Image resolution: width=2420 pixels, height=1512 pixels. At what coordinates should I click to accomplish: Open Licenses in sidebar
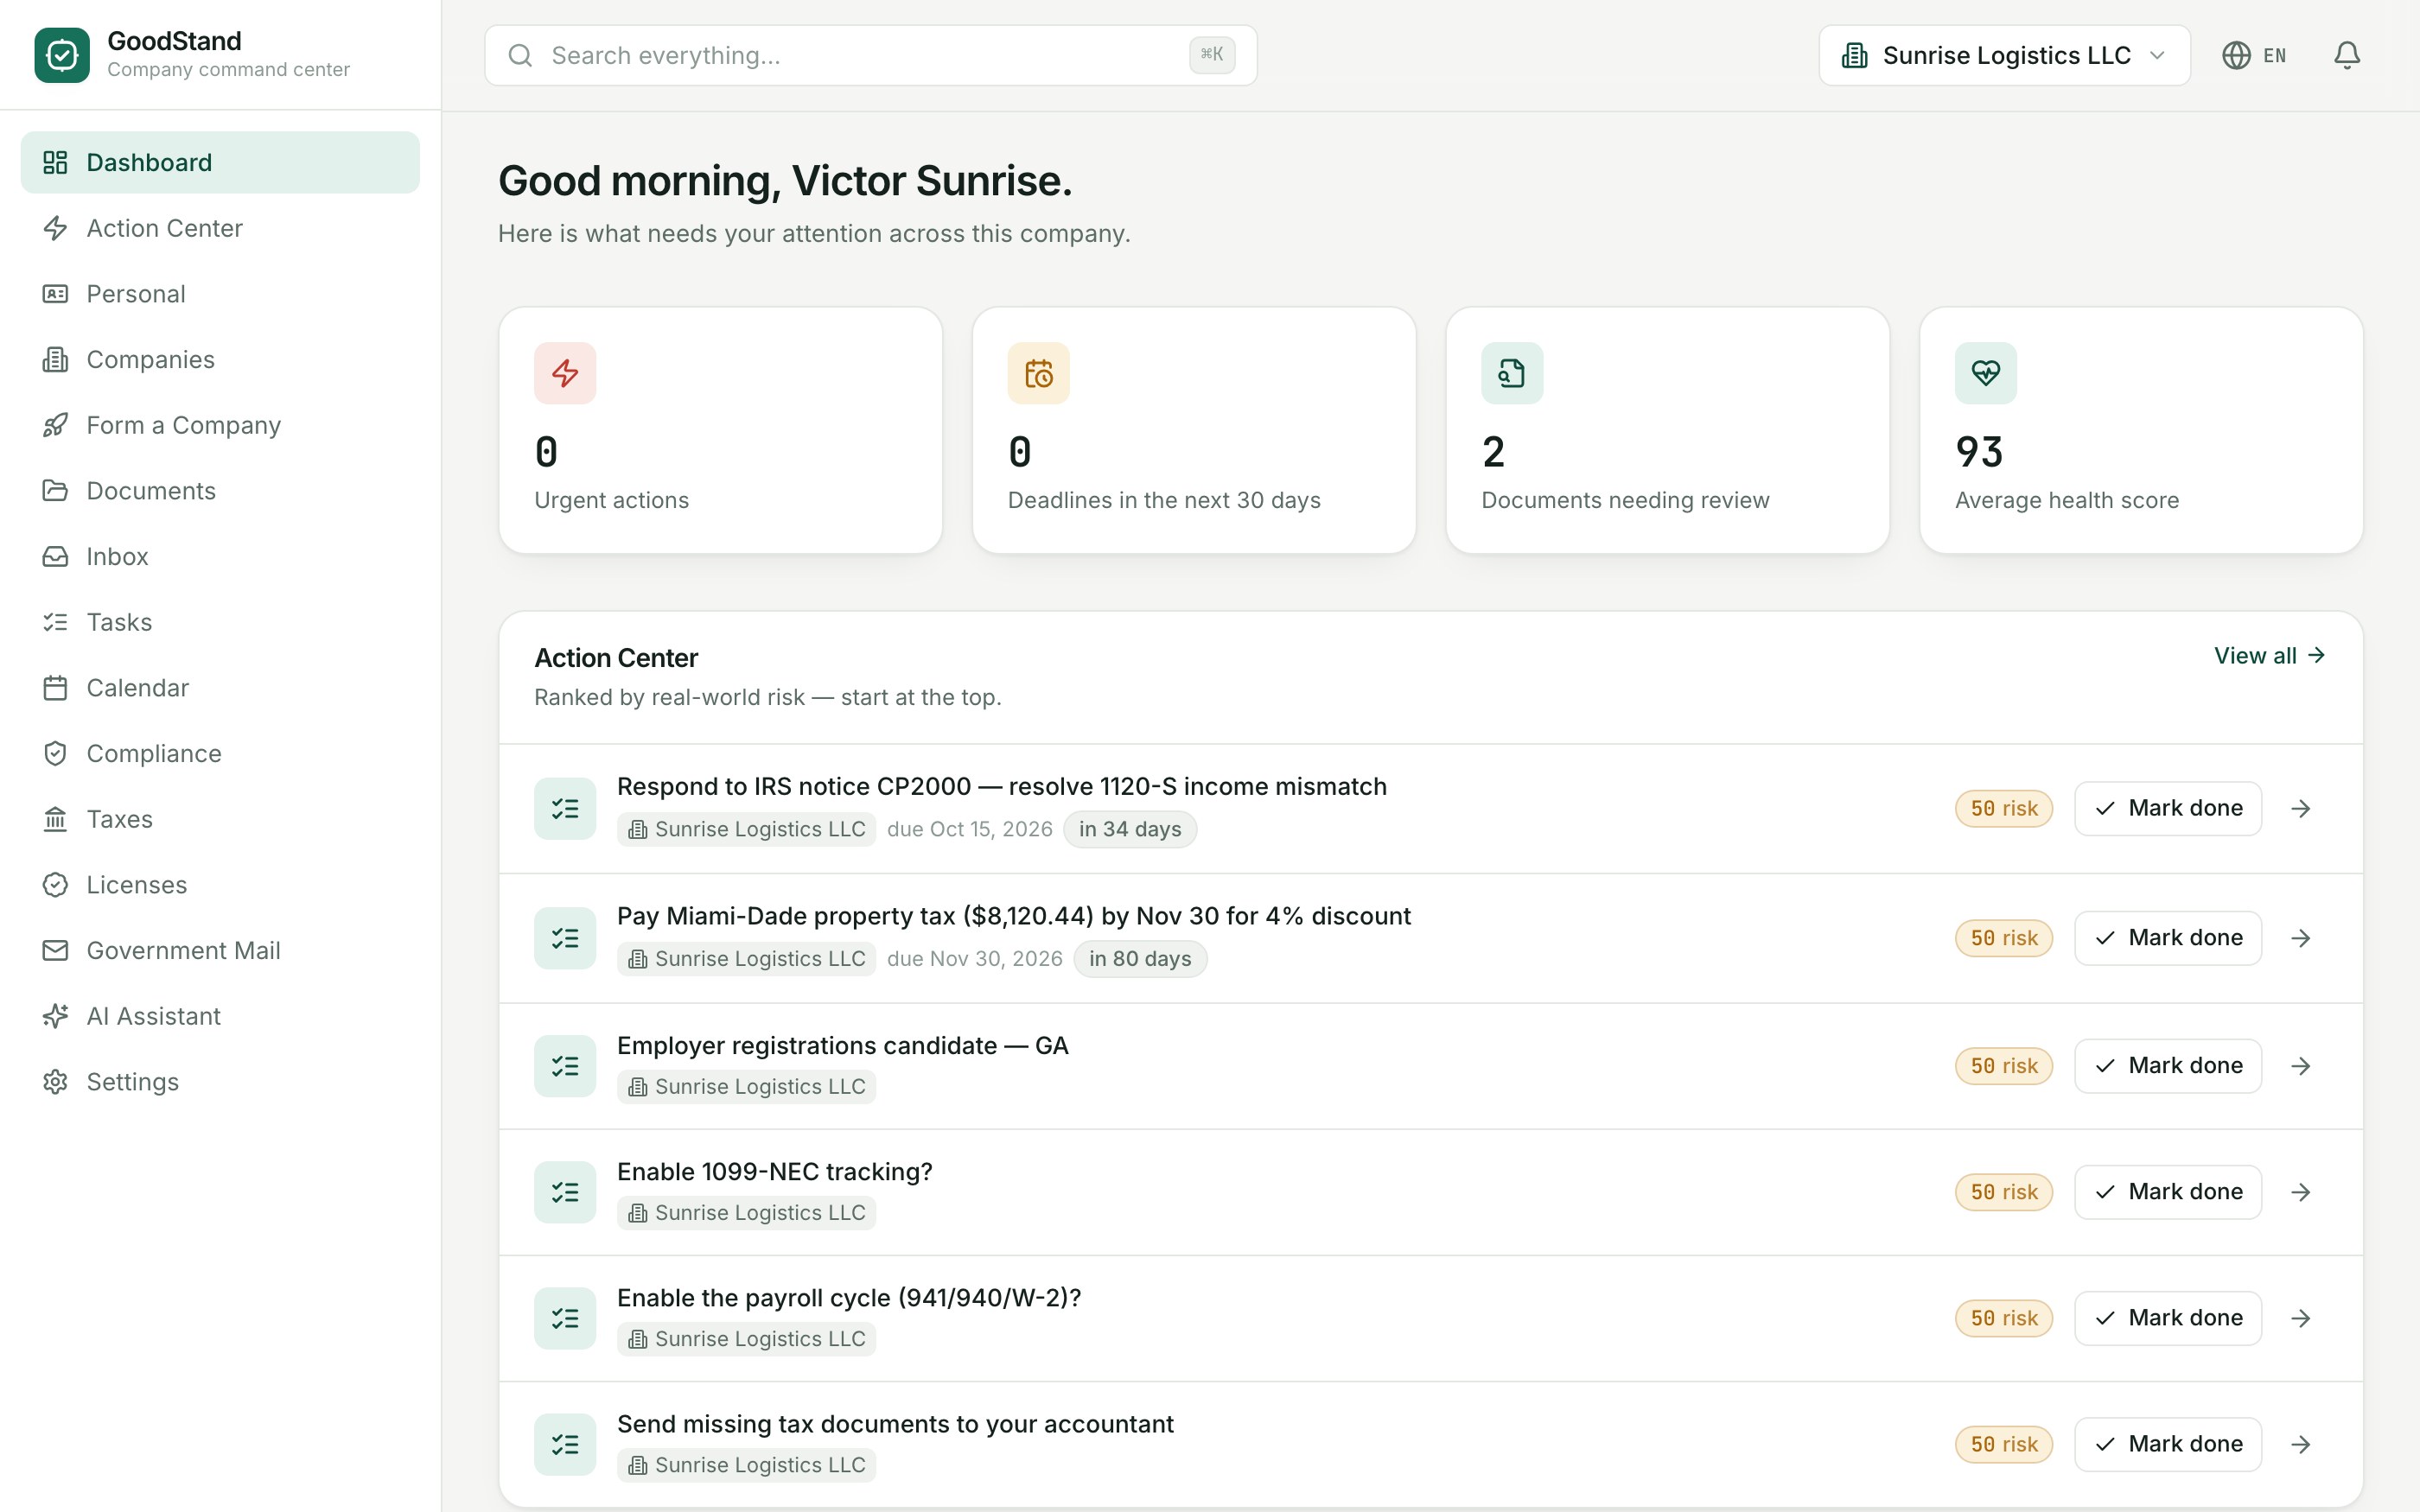pos(220,885)
